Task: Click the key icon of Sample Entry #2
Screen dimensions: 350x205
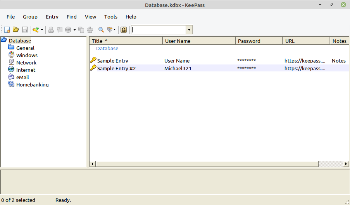Action: point(93,68)
